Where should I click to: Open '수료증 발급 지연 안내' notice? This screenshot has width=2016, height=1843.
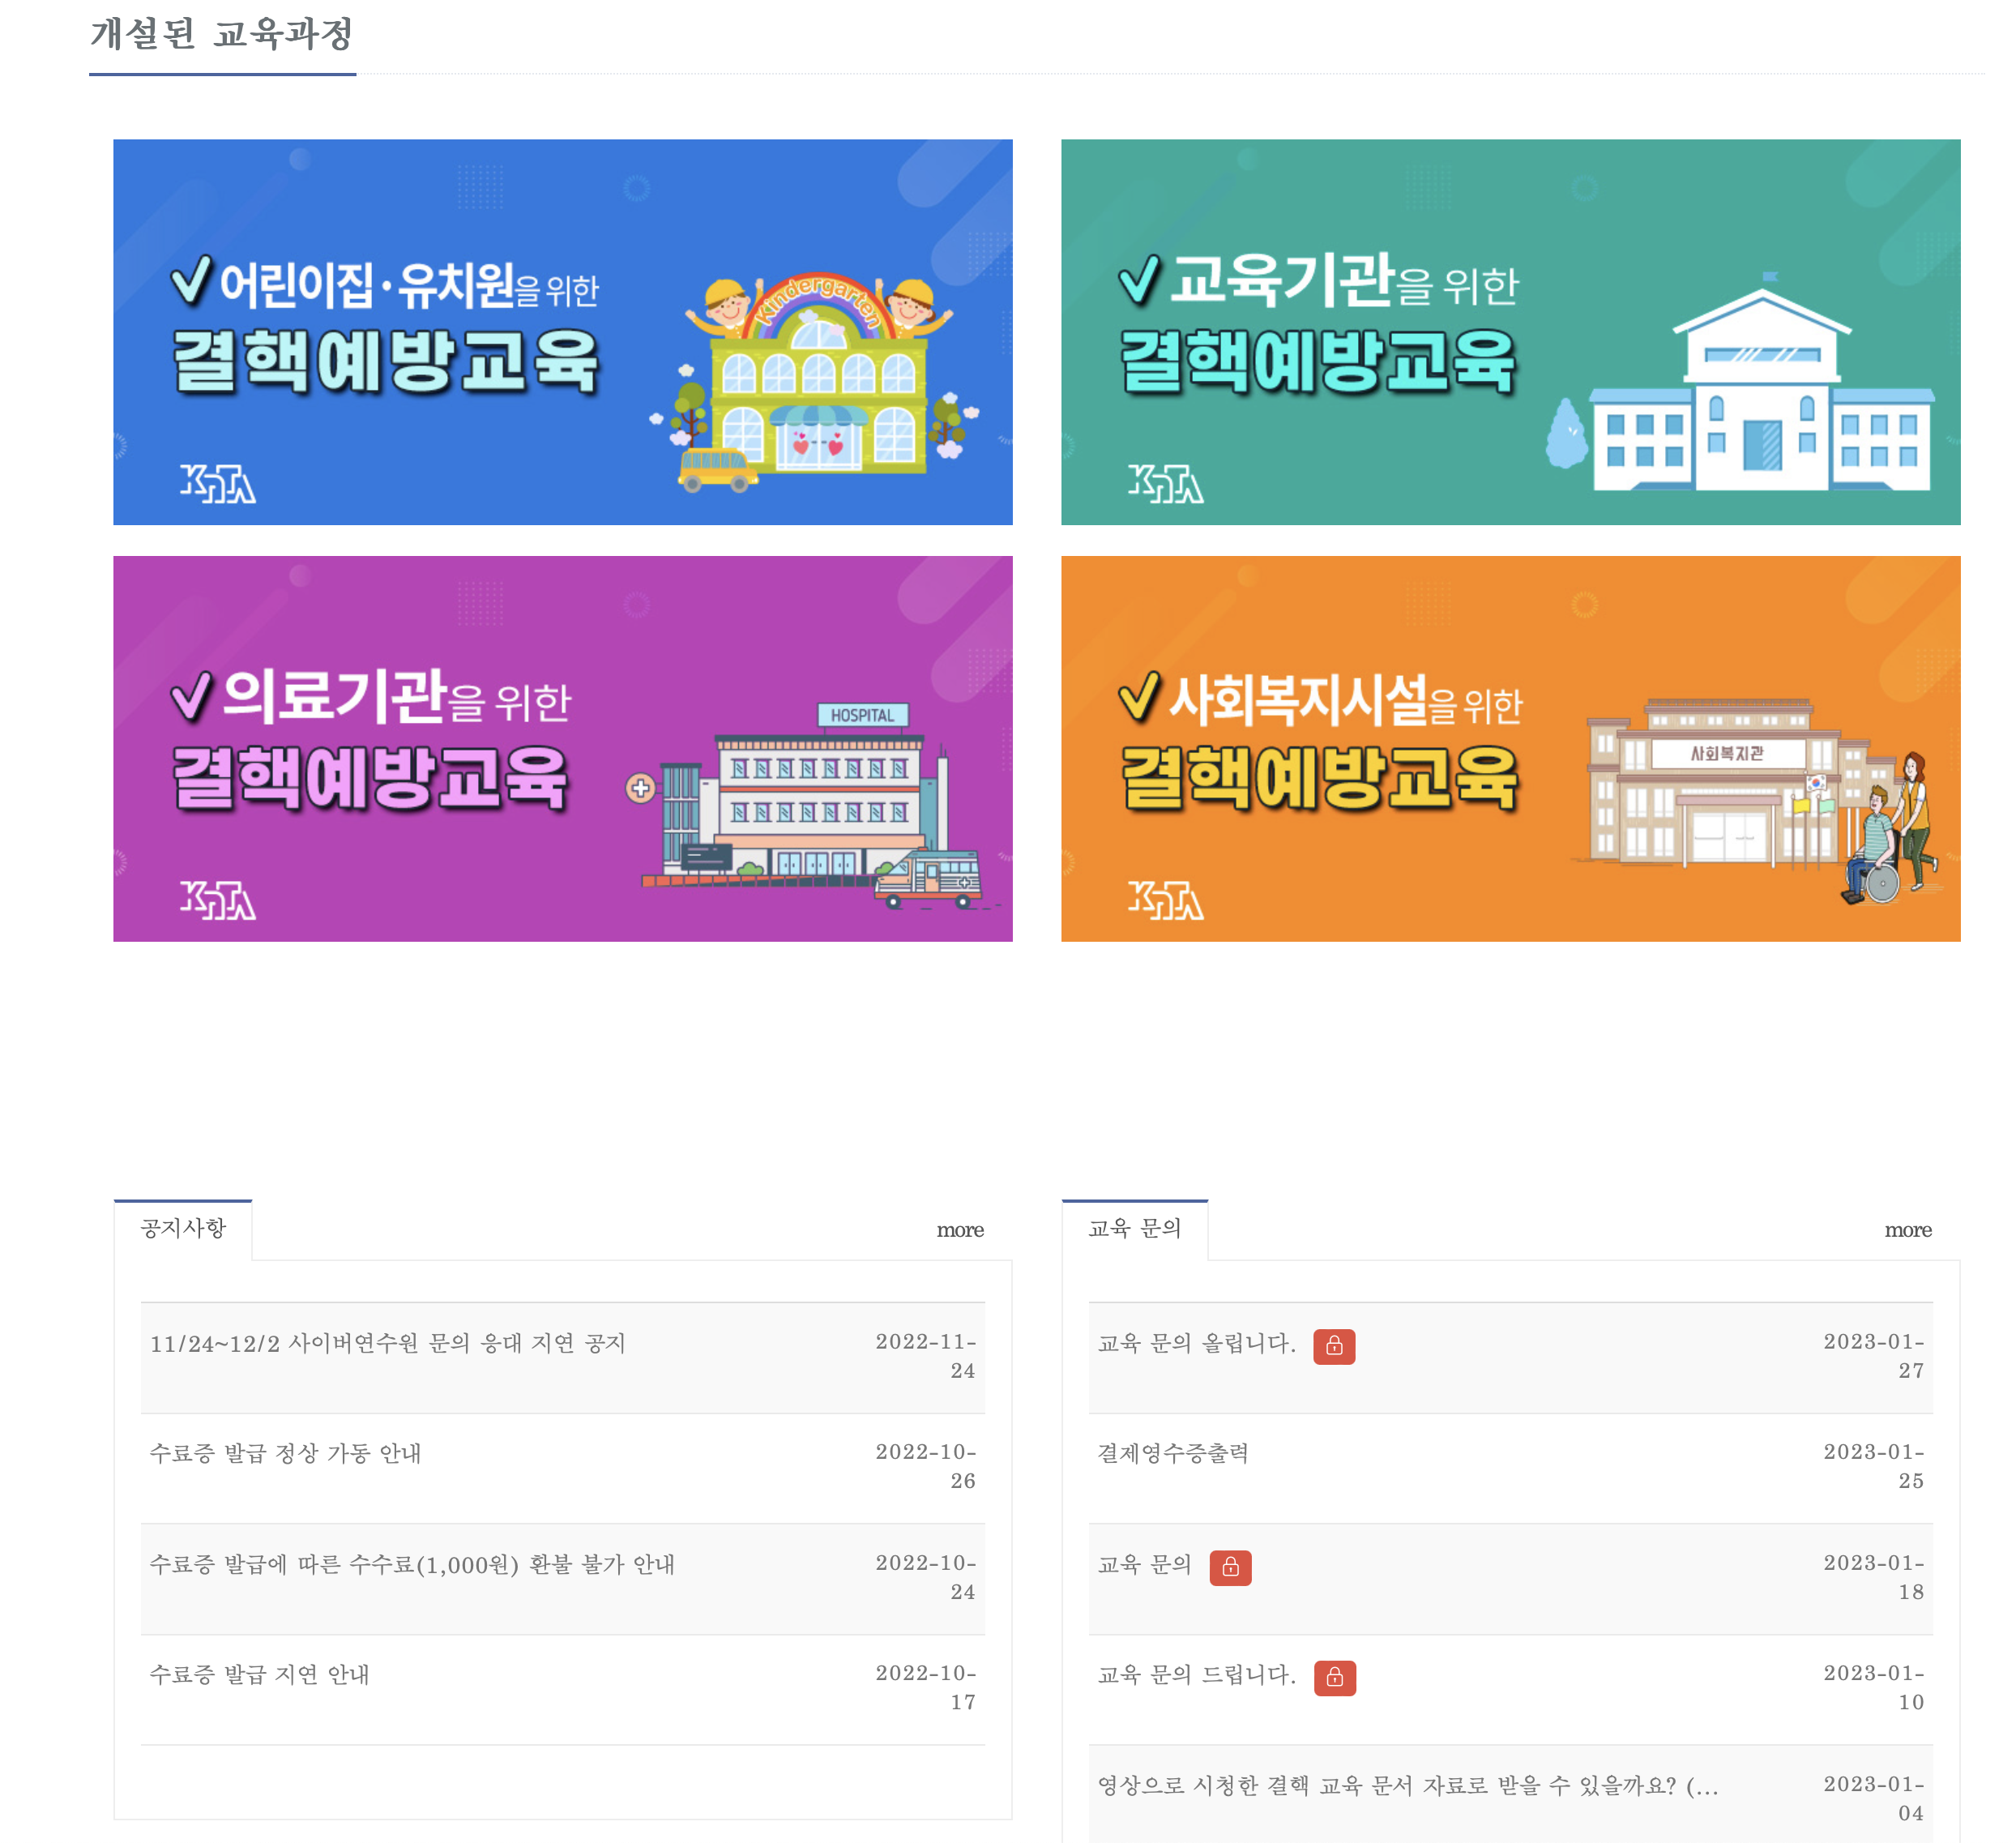pos(259,1674)
